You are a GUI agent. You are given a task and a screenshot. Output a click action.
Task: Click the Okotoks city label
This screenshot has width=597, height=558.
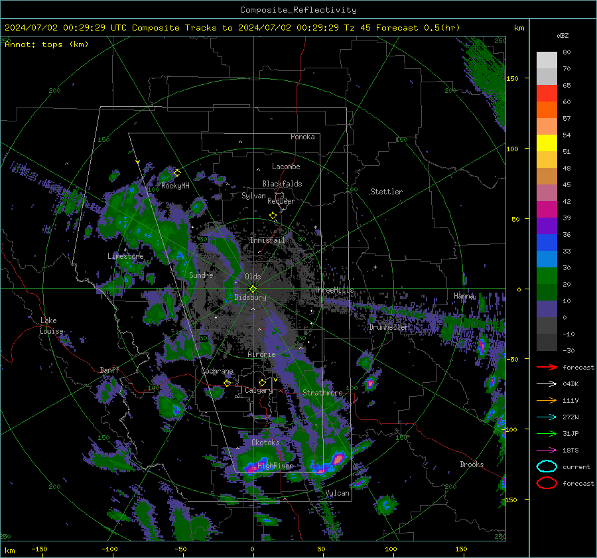265,443
